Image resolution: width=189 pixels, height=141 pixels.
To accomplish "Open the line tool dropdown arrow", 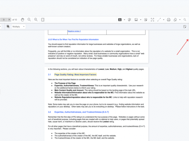I will (x=164, y=20).
